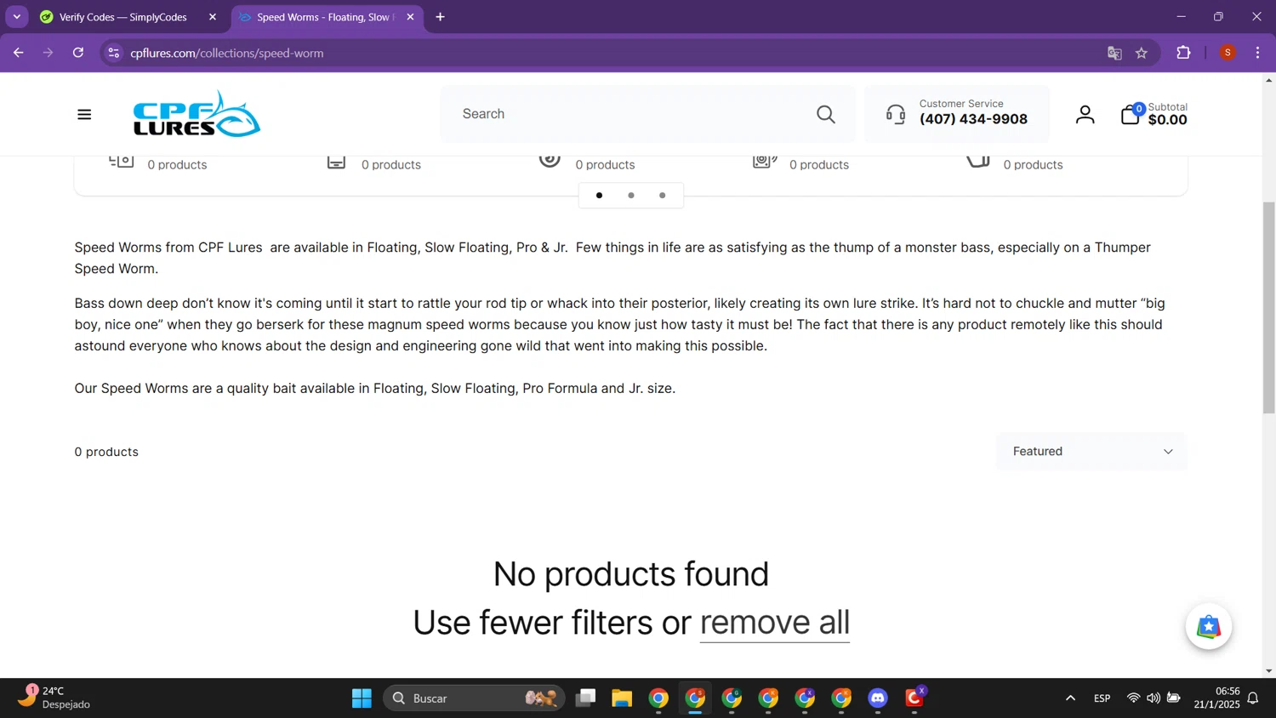Open Discord from the taskbar
The height and width of the screenshot is (718, 1276).
[878, 698]
